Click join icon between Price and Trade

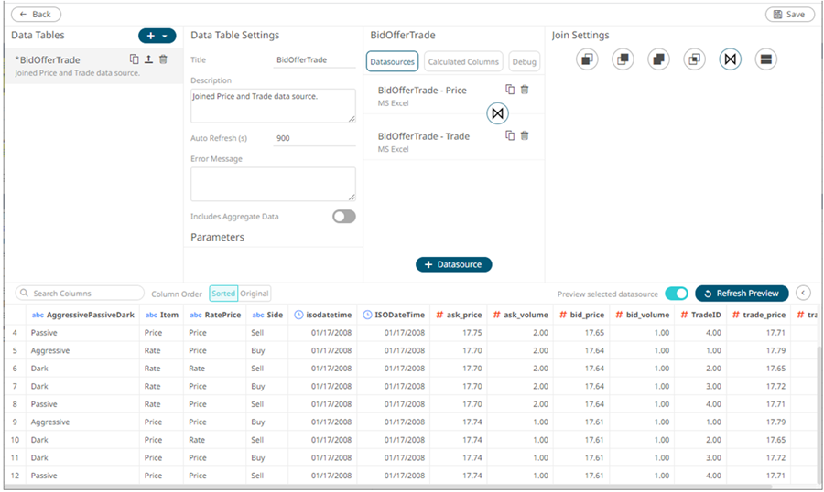[497, 113]
